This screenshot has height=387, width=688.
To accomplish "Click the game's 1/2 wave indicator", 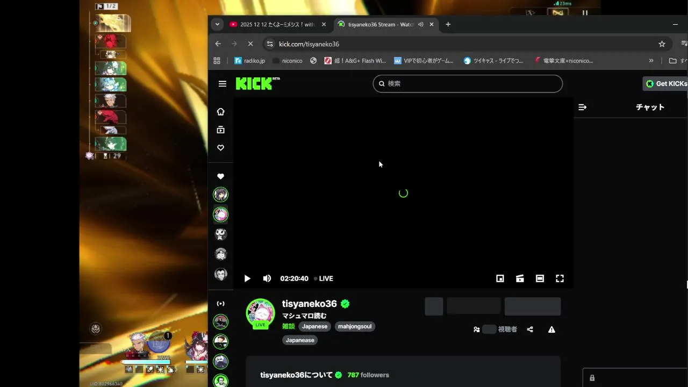I will tap(106, 6).
